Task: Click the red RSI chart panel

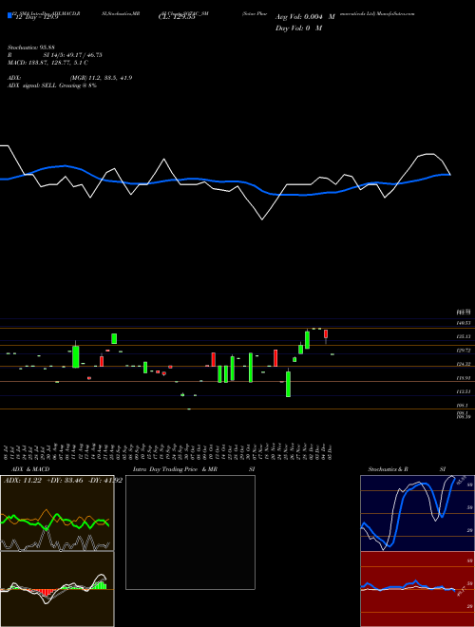Action: 417,589
